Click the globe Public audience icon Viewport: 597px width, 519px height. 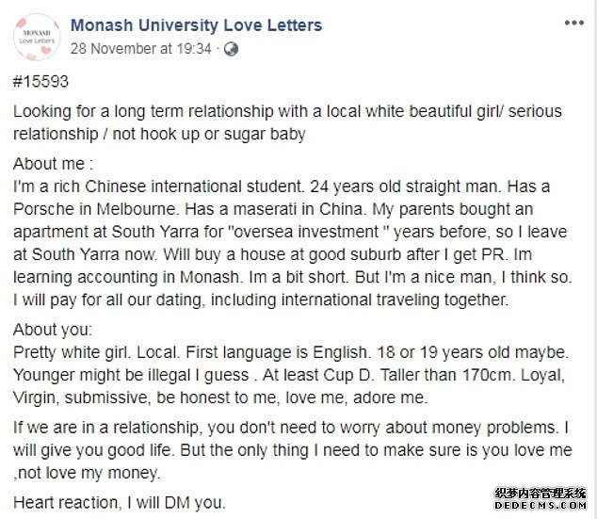[231, 49]
